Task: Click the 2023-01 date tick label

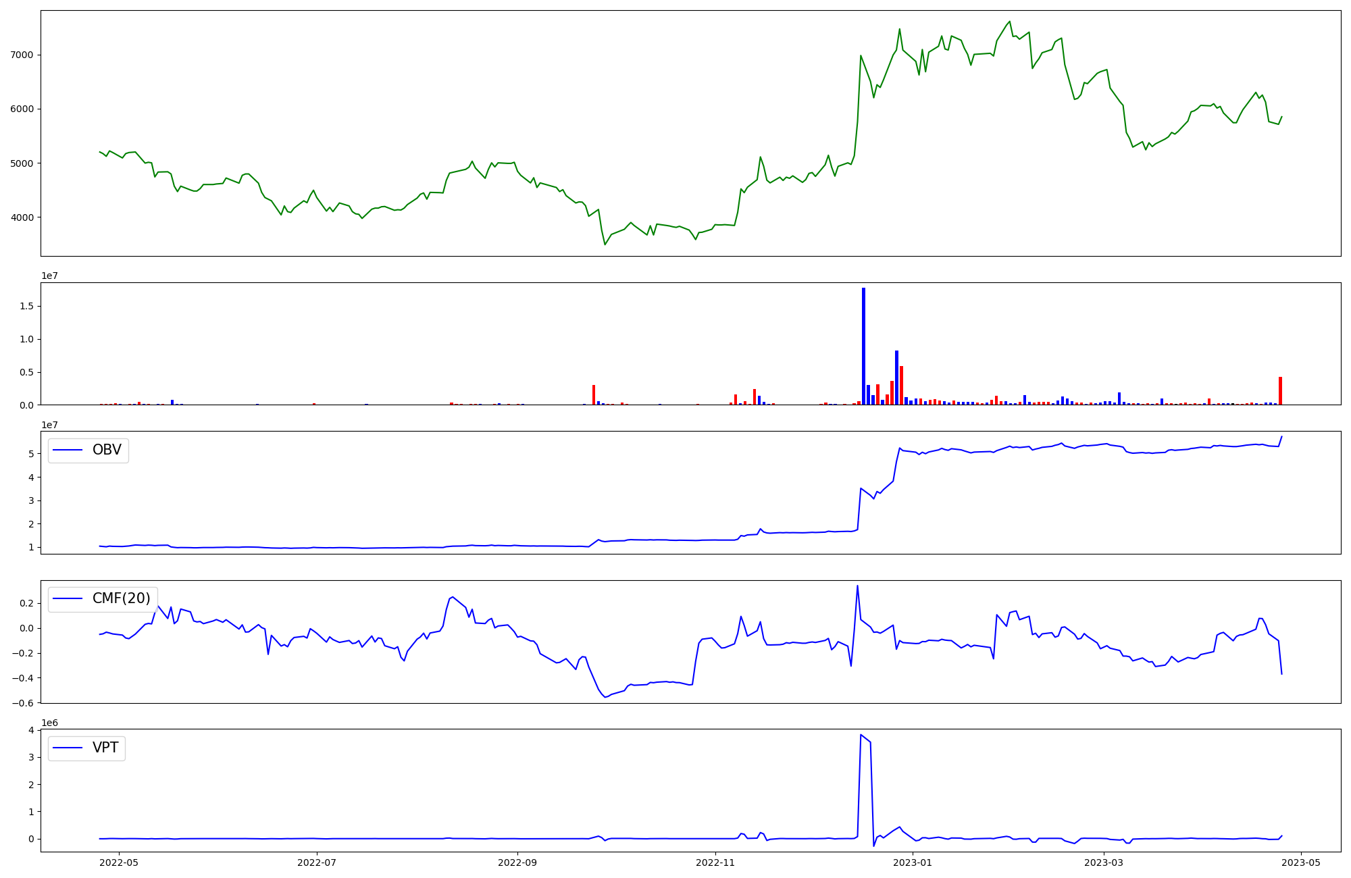Action: point(913,862)
